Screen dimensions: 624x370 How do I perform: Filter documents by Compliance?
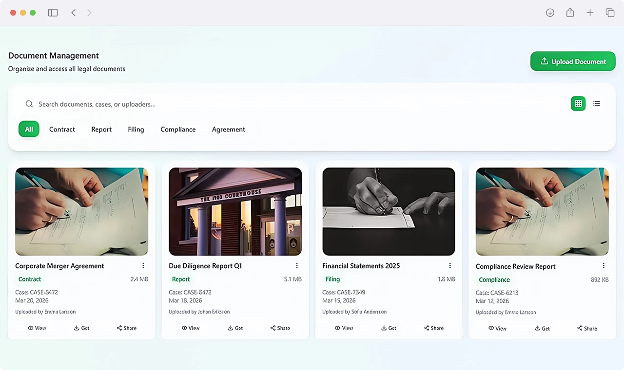point(178,129)
